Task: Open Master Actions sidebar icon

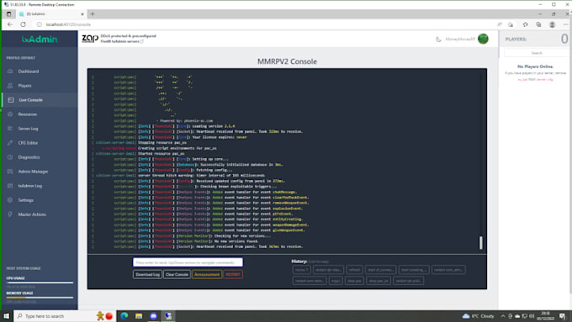Action: [10, 214]
